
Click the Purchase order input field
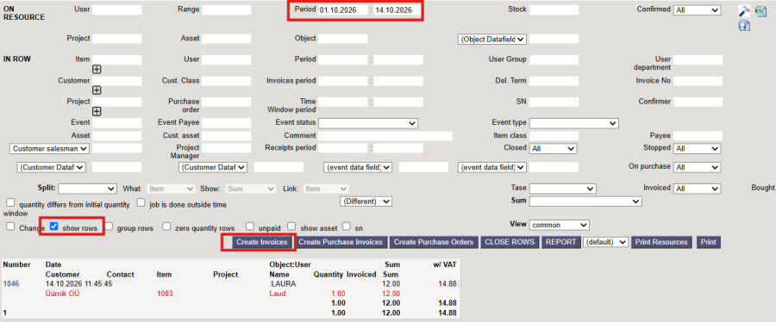(226, 102)
